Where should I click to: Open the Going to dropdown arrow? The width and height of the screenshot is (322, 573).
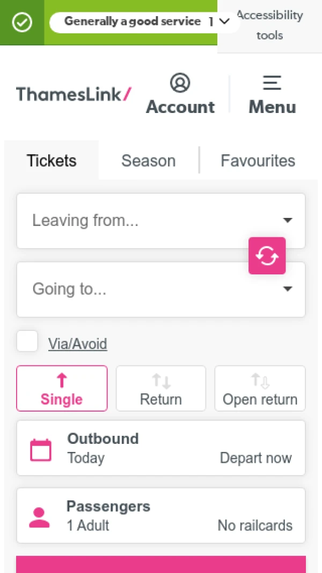coord(288,289)
